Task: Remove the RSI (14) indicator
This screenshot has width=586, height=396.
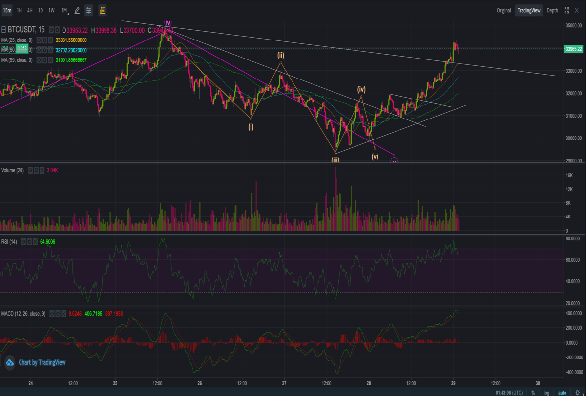Action: pyautogui.click(x=35, y=241)
